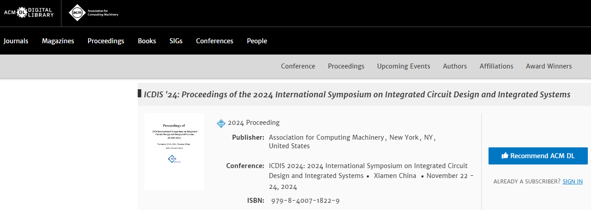
Task: Select the ACM badge next to 2024 Proceeding
Action: (221, 123)
